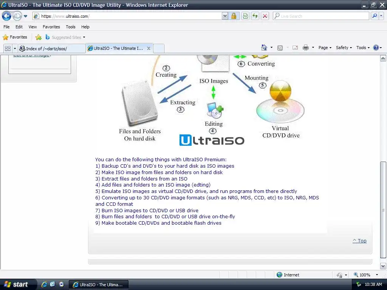Click text '7) Burn ISO images to CD/DVD or USB drive'

pos(147,210)
